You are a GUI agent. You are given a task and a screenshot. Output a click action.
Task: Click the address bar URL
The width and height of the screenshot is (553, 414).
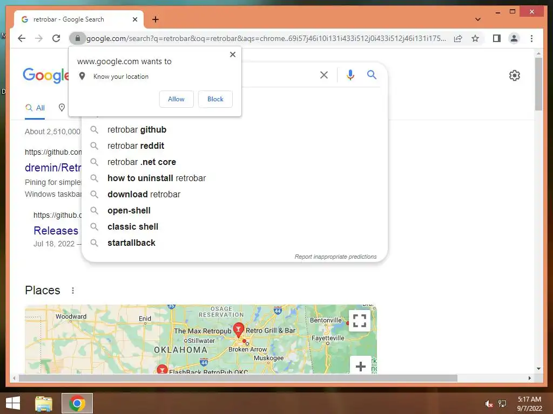click(266, 38)
